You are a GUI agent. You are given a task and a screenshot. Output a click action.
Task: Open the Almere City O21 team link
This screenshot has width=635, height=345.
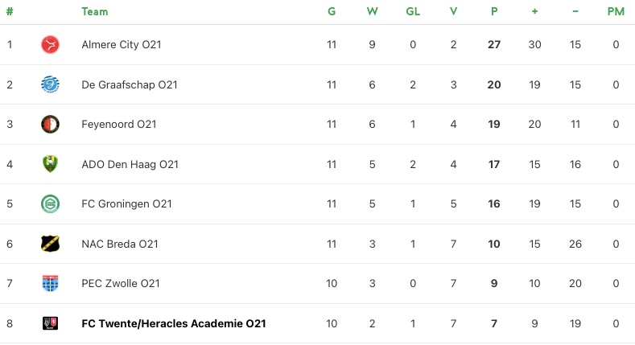click(121, 44)
